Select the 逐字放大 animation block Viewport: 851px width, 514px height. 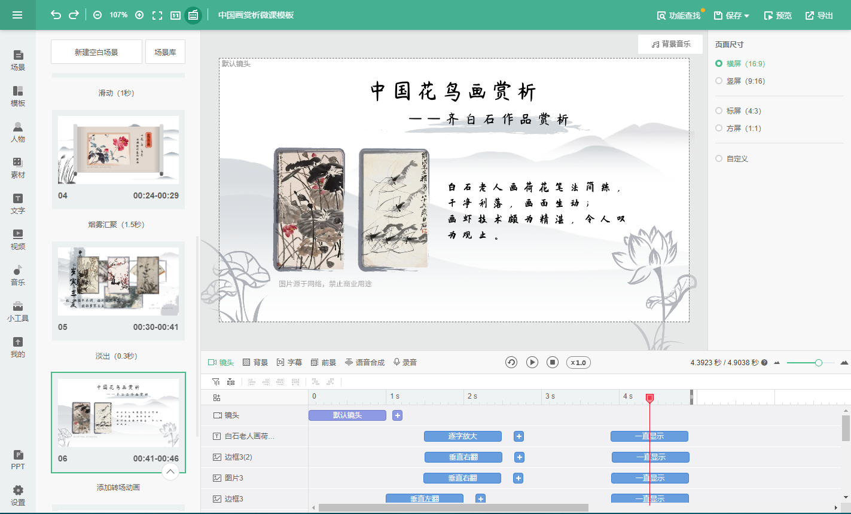pos(463,436)
